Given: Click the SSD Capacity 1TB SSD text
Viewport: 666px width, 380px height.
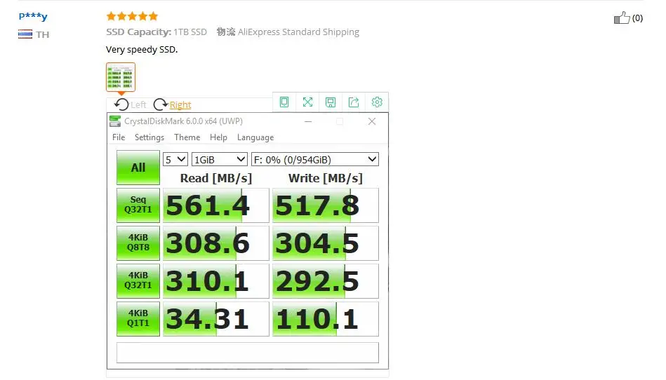Looking at the screenshot, I should [x=156, y=32].
